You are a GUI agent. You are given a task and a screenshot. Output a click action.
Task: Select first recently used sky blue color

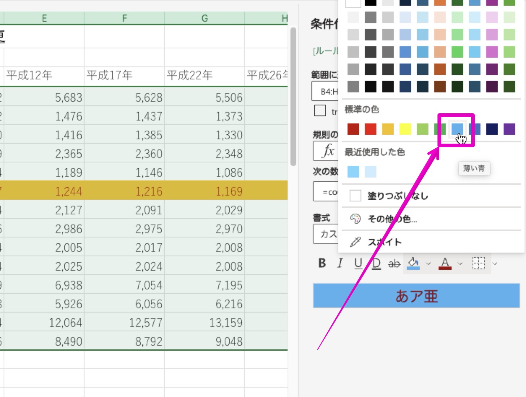(x=353, y=171)
